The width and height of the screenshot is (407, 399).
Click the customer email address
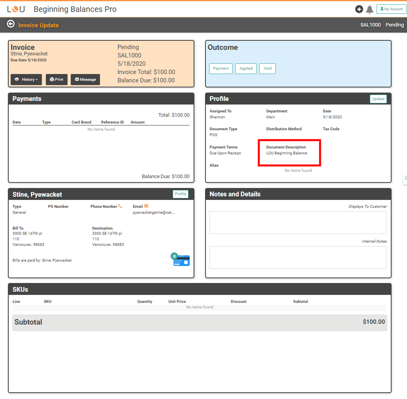click(154, 213)
